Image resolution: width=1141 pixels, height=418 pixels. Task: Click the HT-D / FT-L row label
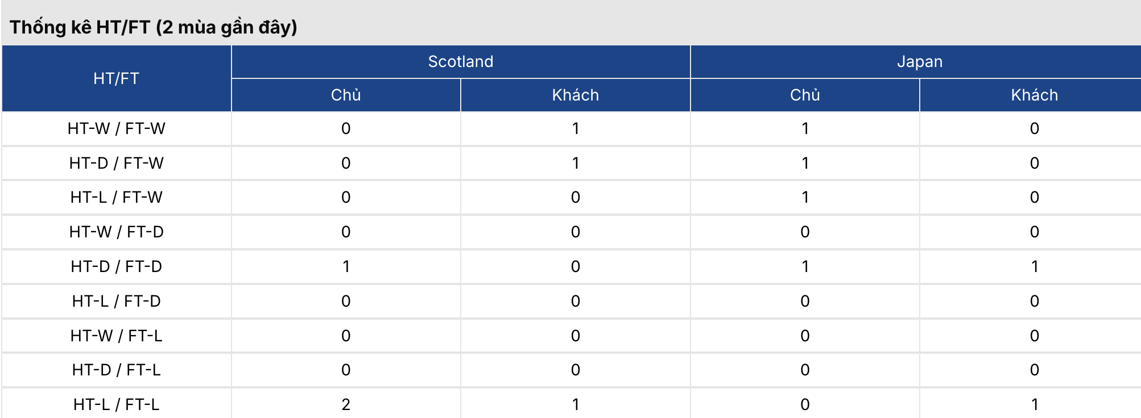(116, 370)
